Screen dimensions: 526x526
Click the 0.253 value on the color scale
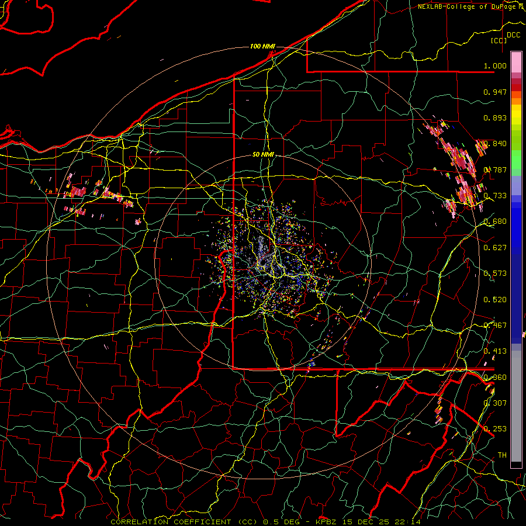(495, 429)
